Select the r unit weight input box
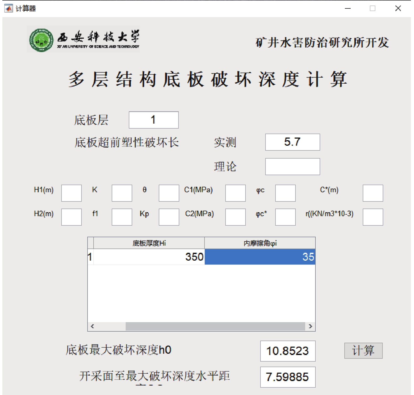Screen dimensions: 414x395 pyautogui.click(x=373, y=217)
